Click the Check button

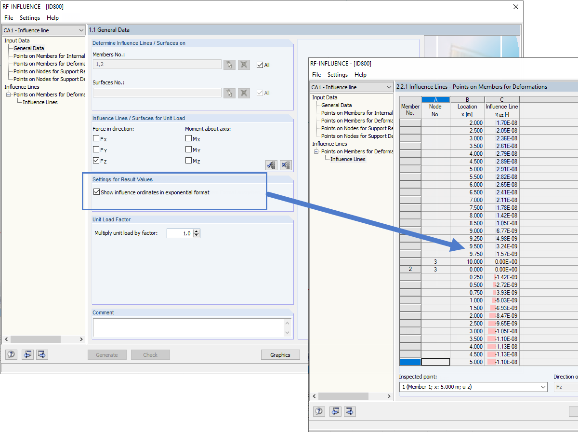coord(150,354)
